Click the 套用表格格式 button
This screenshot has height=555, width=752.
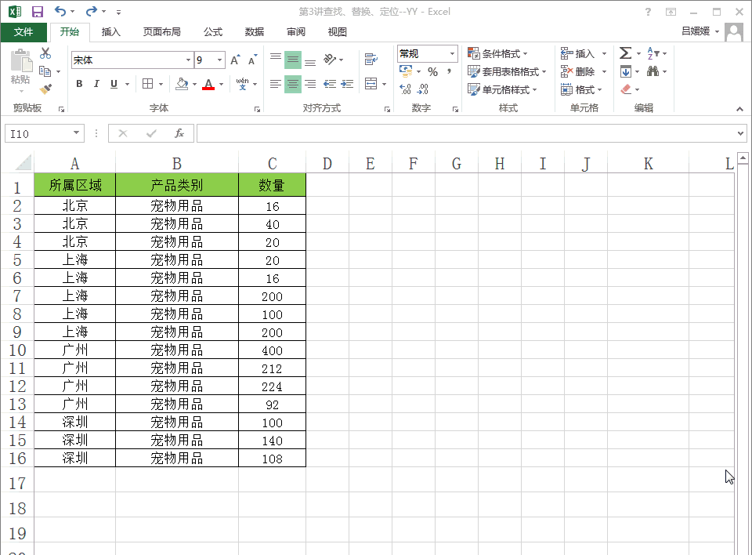[508, 71]
